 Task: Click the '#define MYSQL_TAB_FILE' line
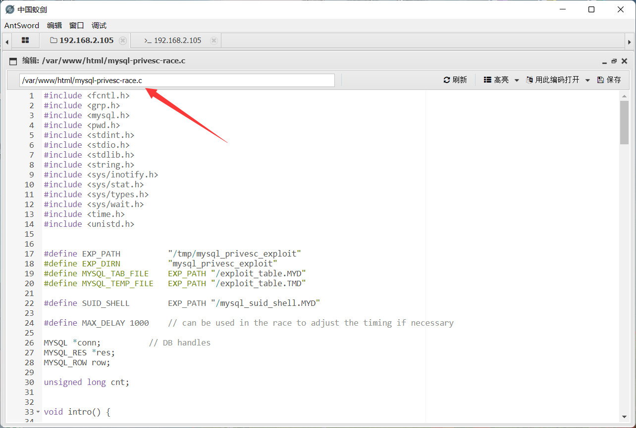point(175,273)
